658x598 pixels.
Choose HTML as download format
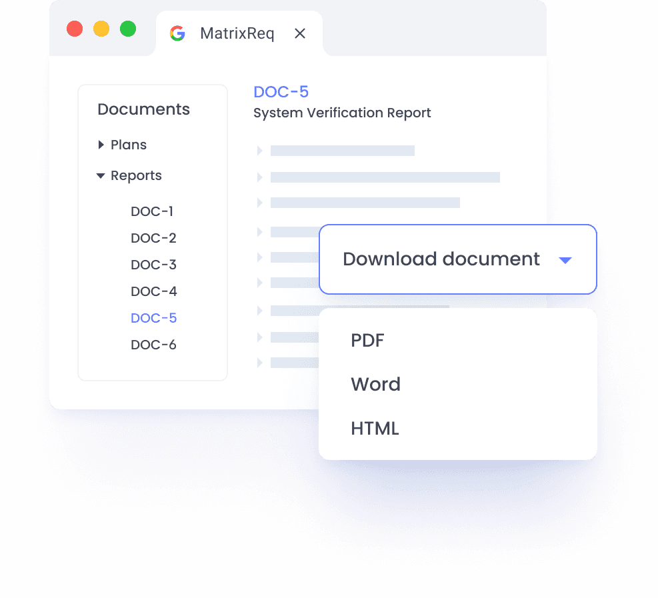coord(375,428)
